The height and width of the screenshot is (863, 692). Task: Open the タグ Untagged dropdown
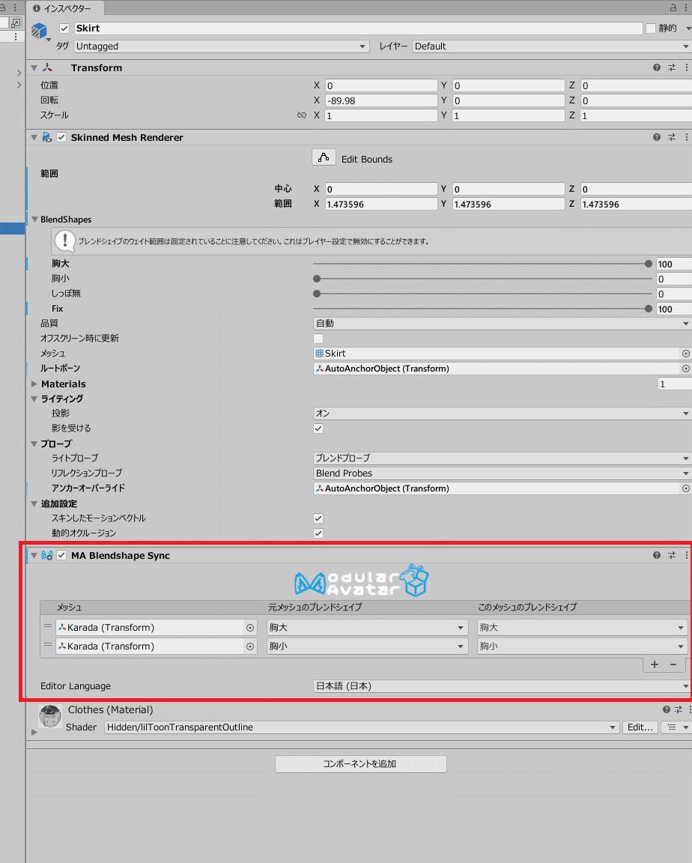pos(221,46)
